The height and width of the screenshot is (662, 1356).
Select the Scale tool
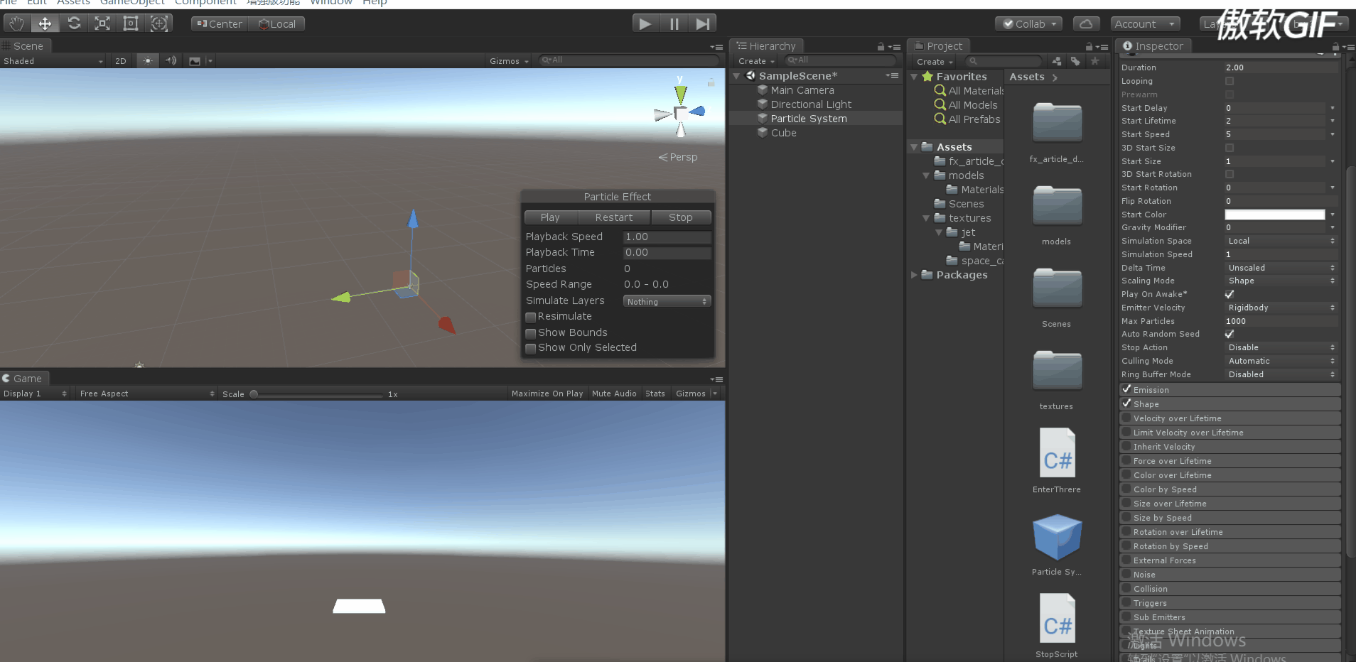pos(102,23)
